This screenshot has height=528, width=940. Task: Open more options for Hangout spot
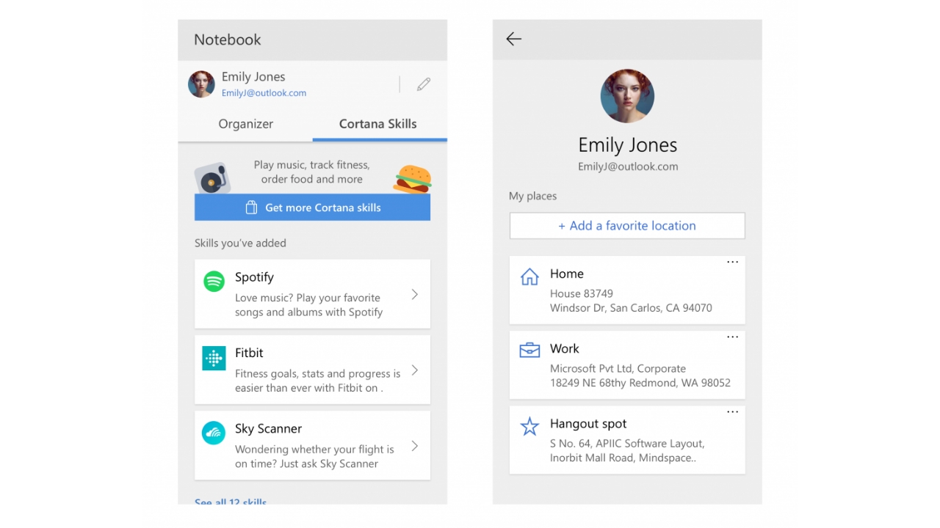pyautogui.click(x=732, y=412)
